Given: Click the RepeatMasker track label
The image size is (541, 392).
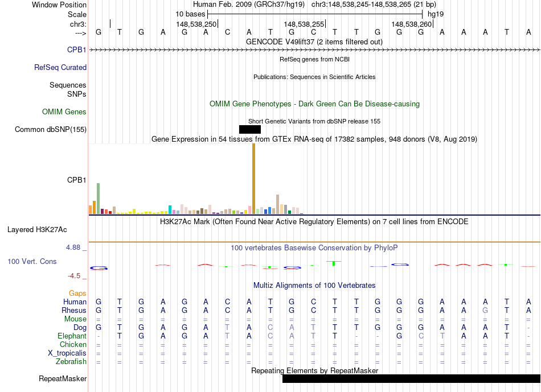Looking at the screenshot, I should (63, 378).
